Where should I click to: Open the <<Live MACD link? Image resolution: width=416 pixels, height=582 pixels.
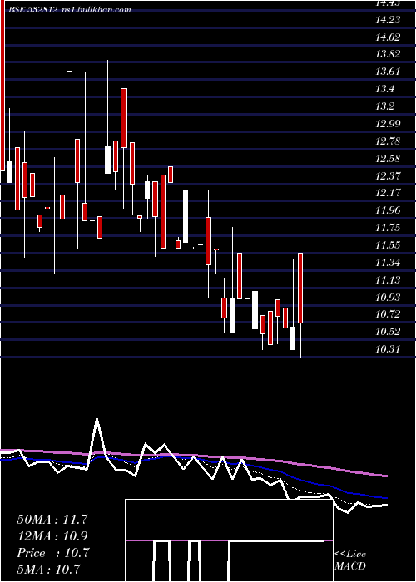coord(350,560)
